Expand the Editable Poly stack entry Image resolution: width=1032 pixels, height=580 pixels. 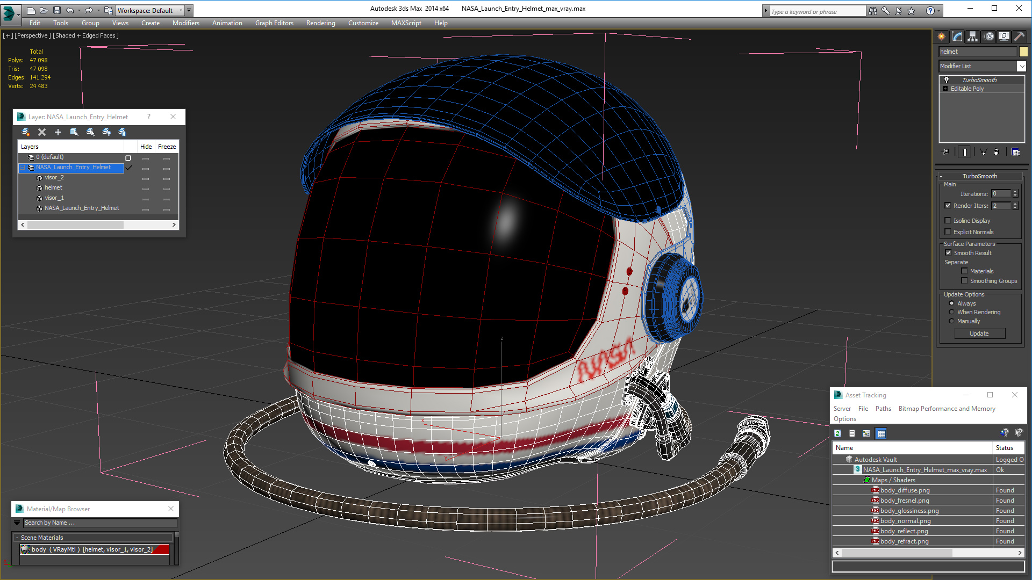click(945, 89)
